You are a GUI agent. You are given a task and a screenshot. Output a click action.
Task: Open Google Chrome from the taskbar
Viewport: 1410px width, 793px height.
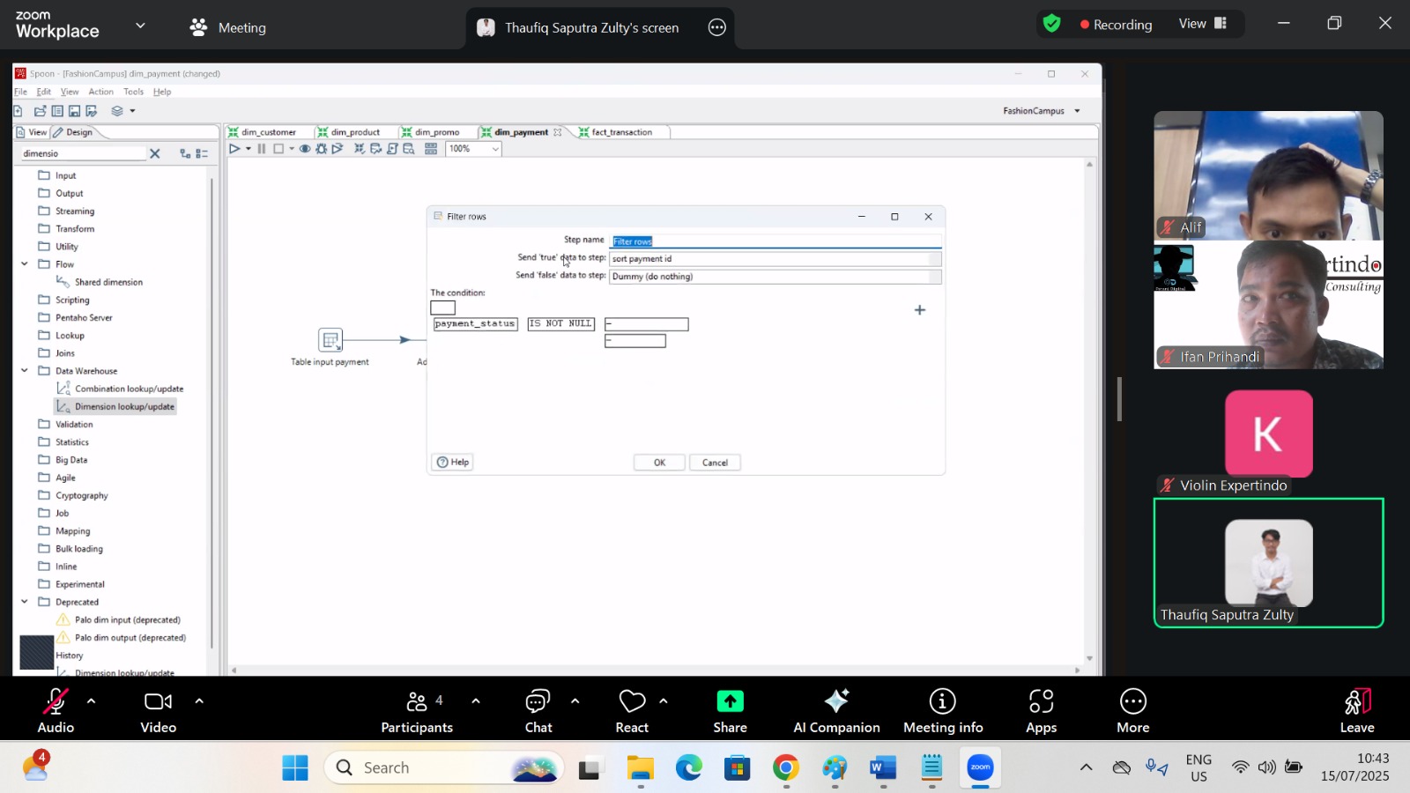click(x=785, y=768)
